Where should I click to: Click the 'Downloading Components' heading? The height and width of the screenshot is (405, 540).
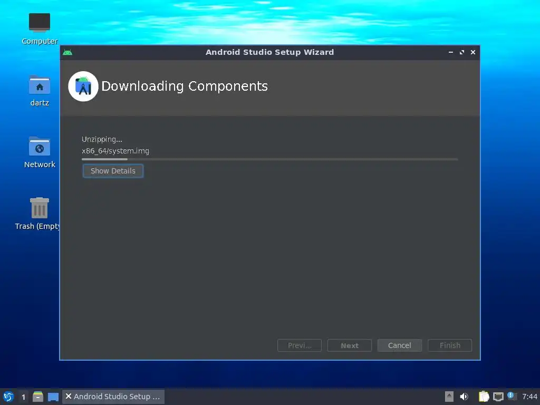(x=185, y=86)
